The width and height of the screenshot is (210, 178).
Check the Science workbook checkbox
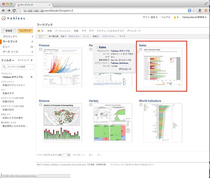41,105
